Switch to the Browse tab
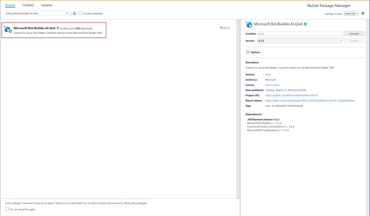 click(10, 5)
